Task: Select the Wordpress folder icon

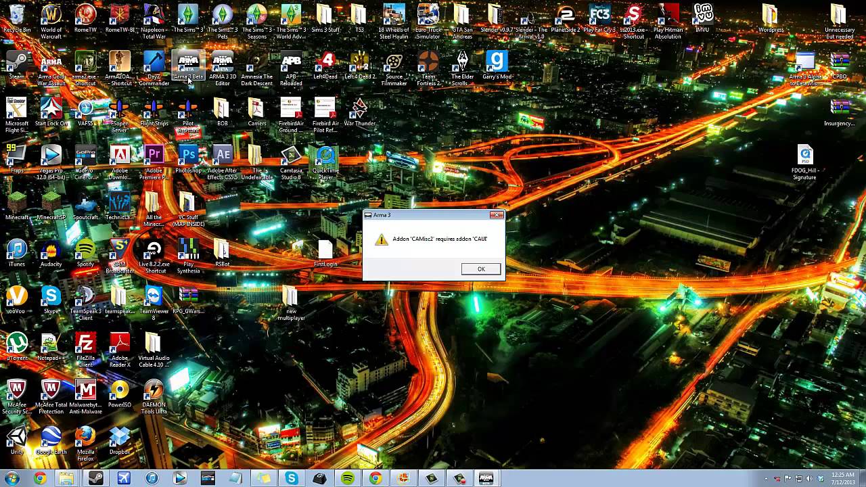Action: click(770, 19)
